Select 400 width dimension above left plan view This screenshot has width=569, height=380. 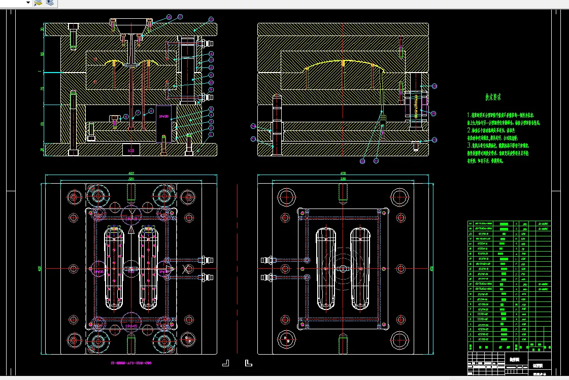(131, 174)
